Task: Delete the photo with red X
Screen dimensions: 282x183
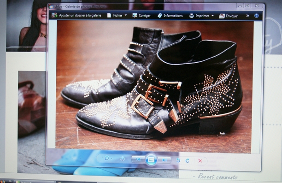Action: 200,161
